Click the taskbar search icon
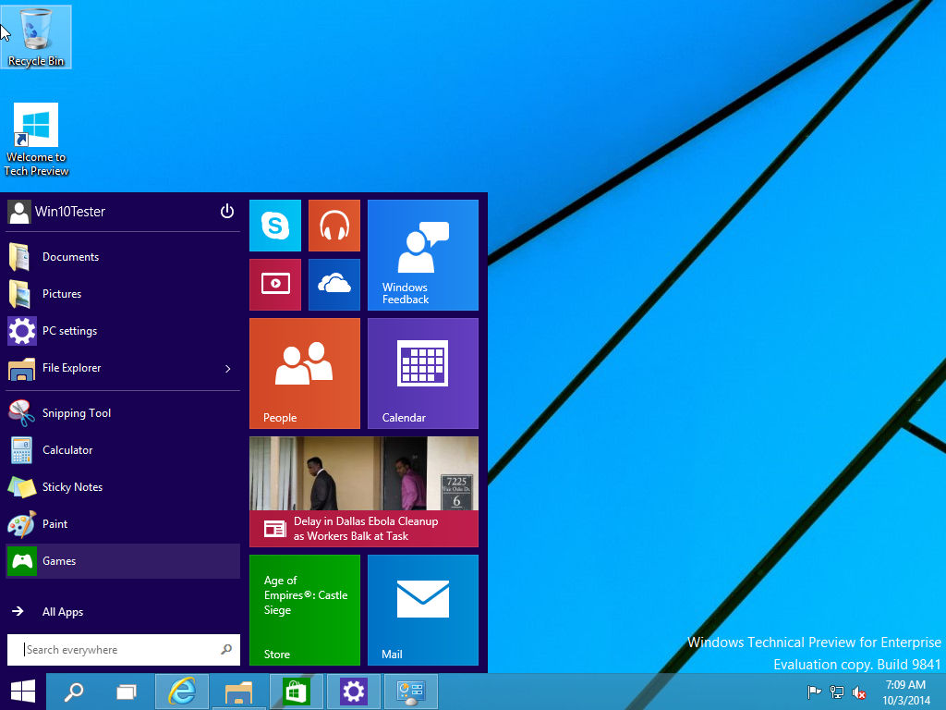Image resolution: width=946 pixels, height=710 pixels. click(74, 691)
